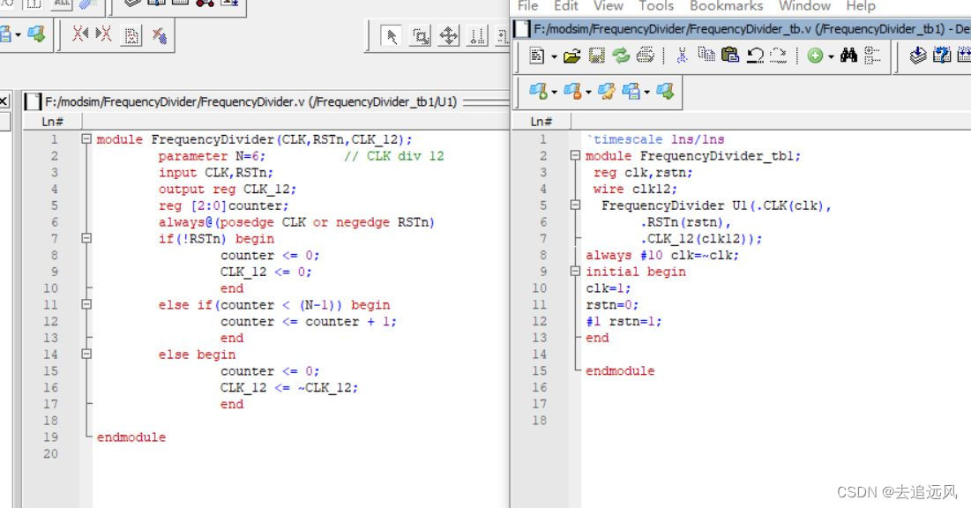Screen dimensions: 971x508
Task: Select the Zoom box mode tool
Action: click(x=421, y=36)
